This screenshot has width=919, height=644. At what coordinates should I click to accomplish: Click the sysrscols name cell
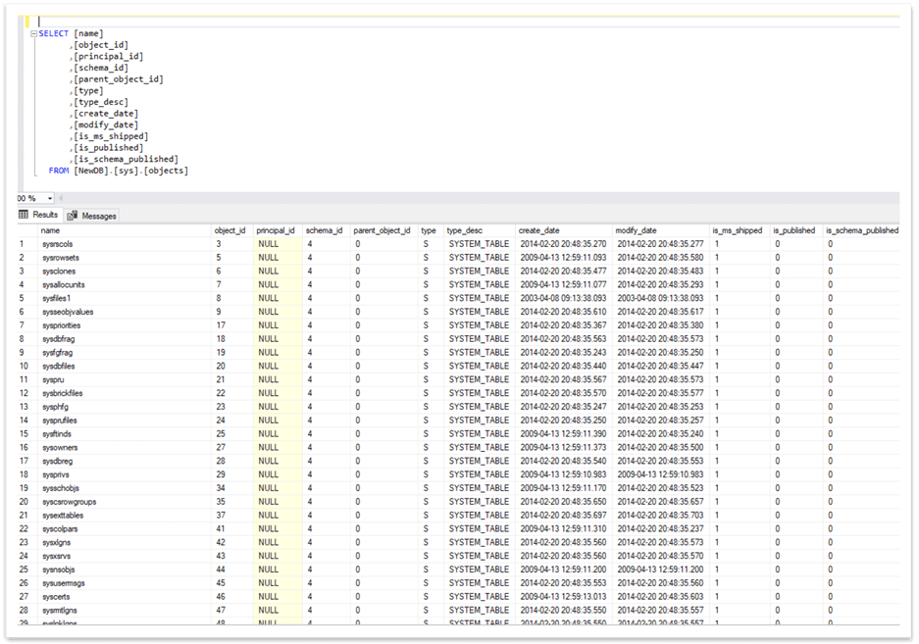tap(126, 244)
